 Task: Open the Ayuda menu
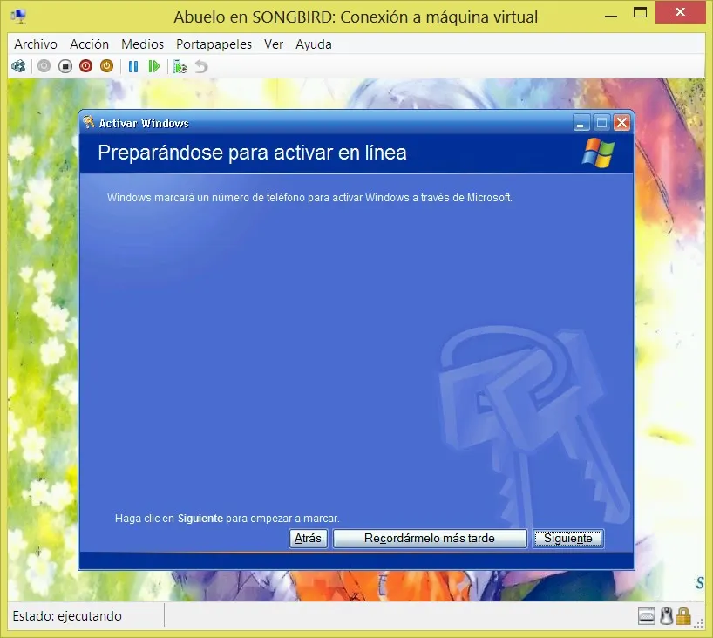(314, 44)
